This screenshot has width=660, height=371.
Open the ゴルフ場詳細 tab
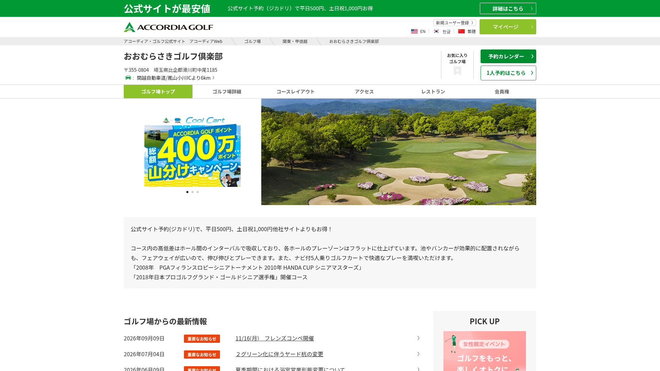227,91
